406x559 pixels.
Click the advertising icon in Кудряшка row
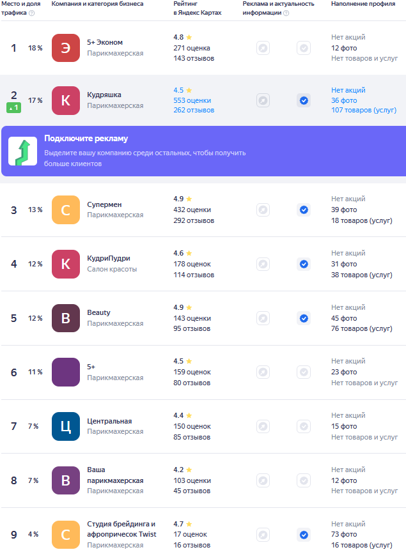click(263, 100)
